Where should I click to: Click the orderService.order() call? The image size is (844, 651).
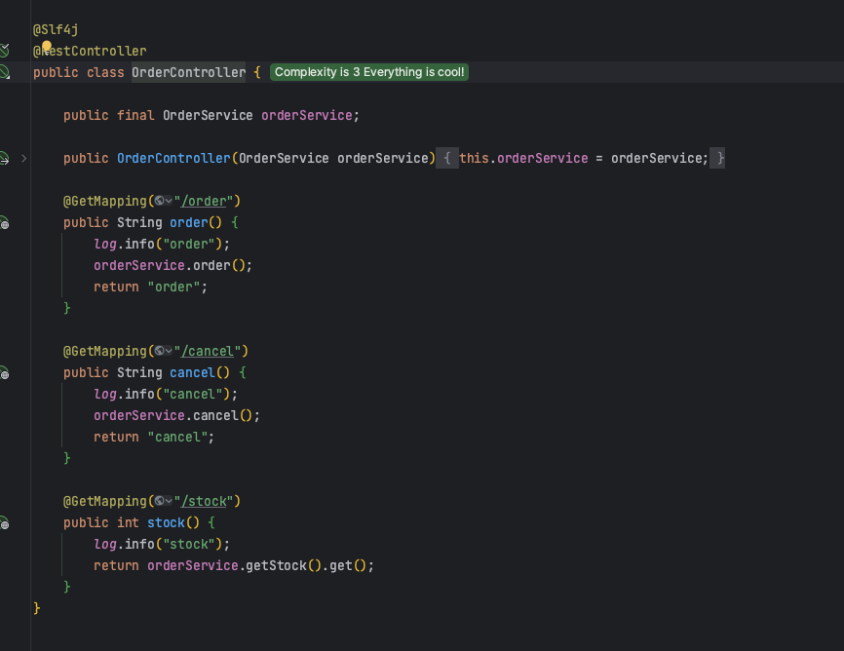173,265
